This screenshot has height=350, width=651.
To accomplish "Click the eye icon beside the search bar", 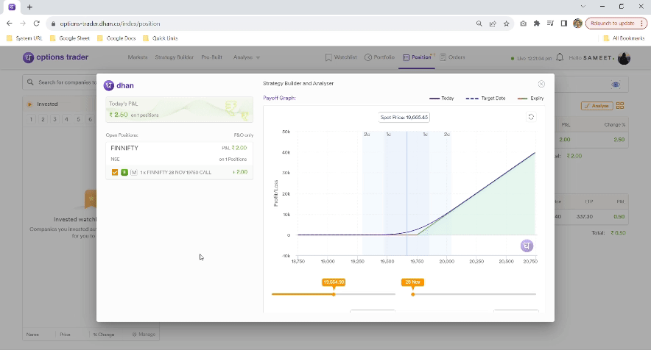I will [x=616, y=85].
